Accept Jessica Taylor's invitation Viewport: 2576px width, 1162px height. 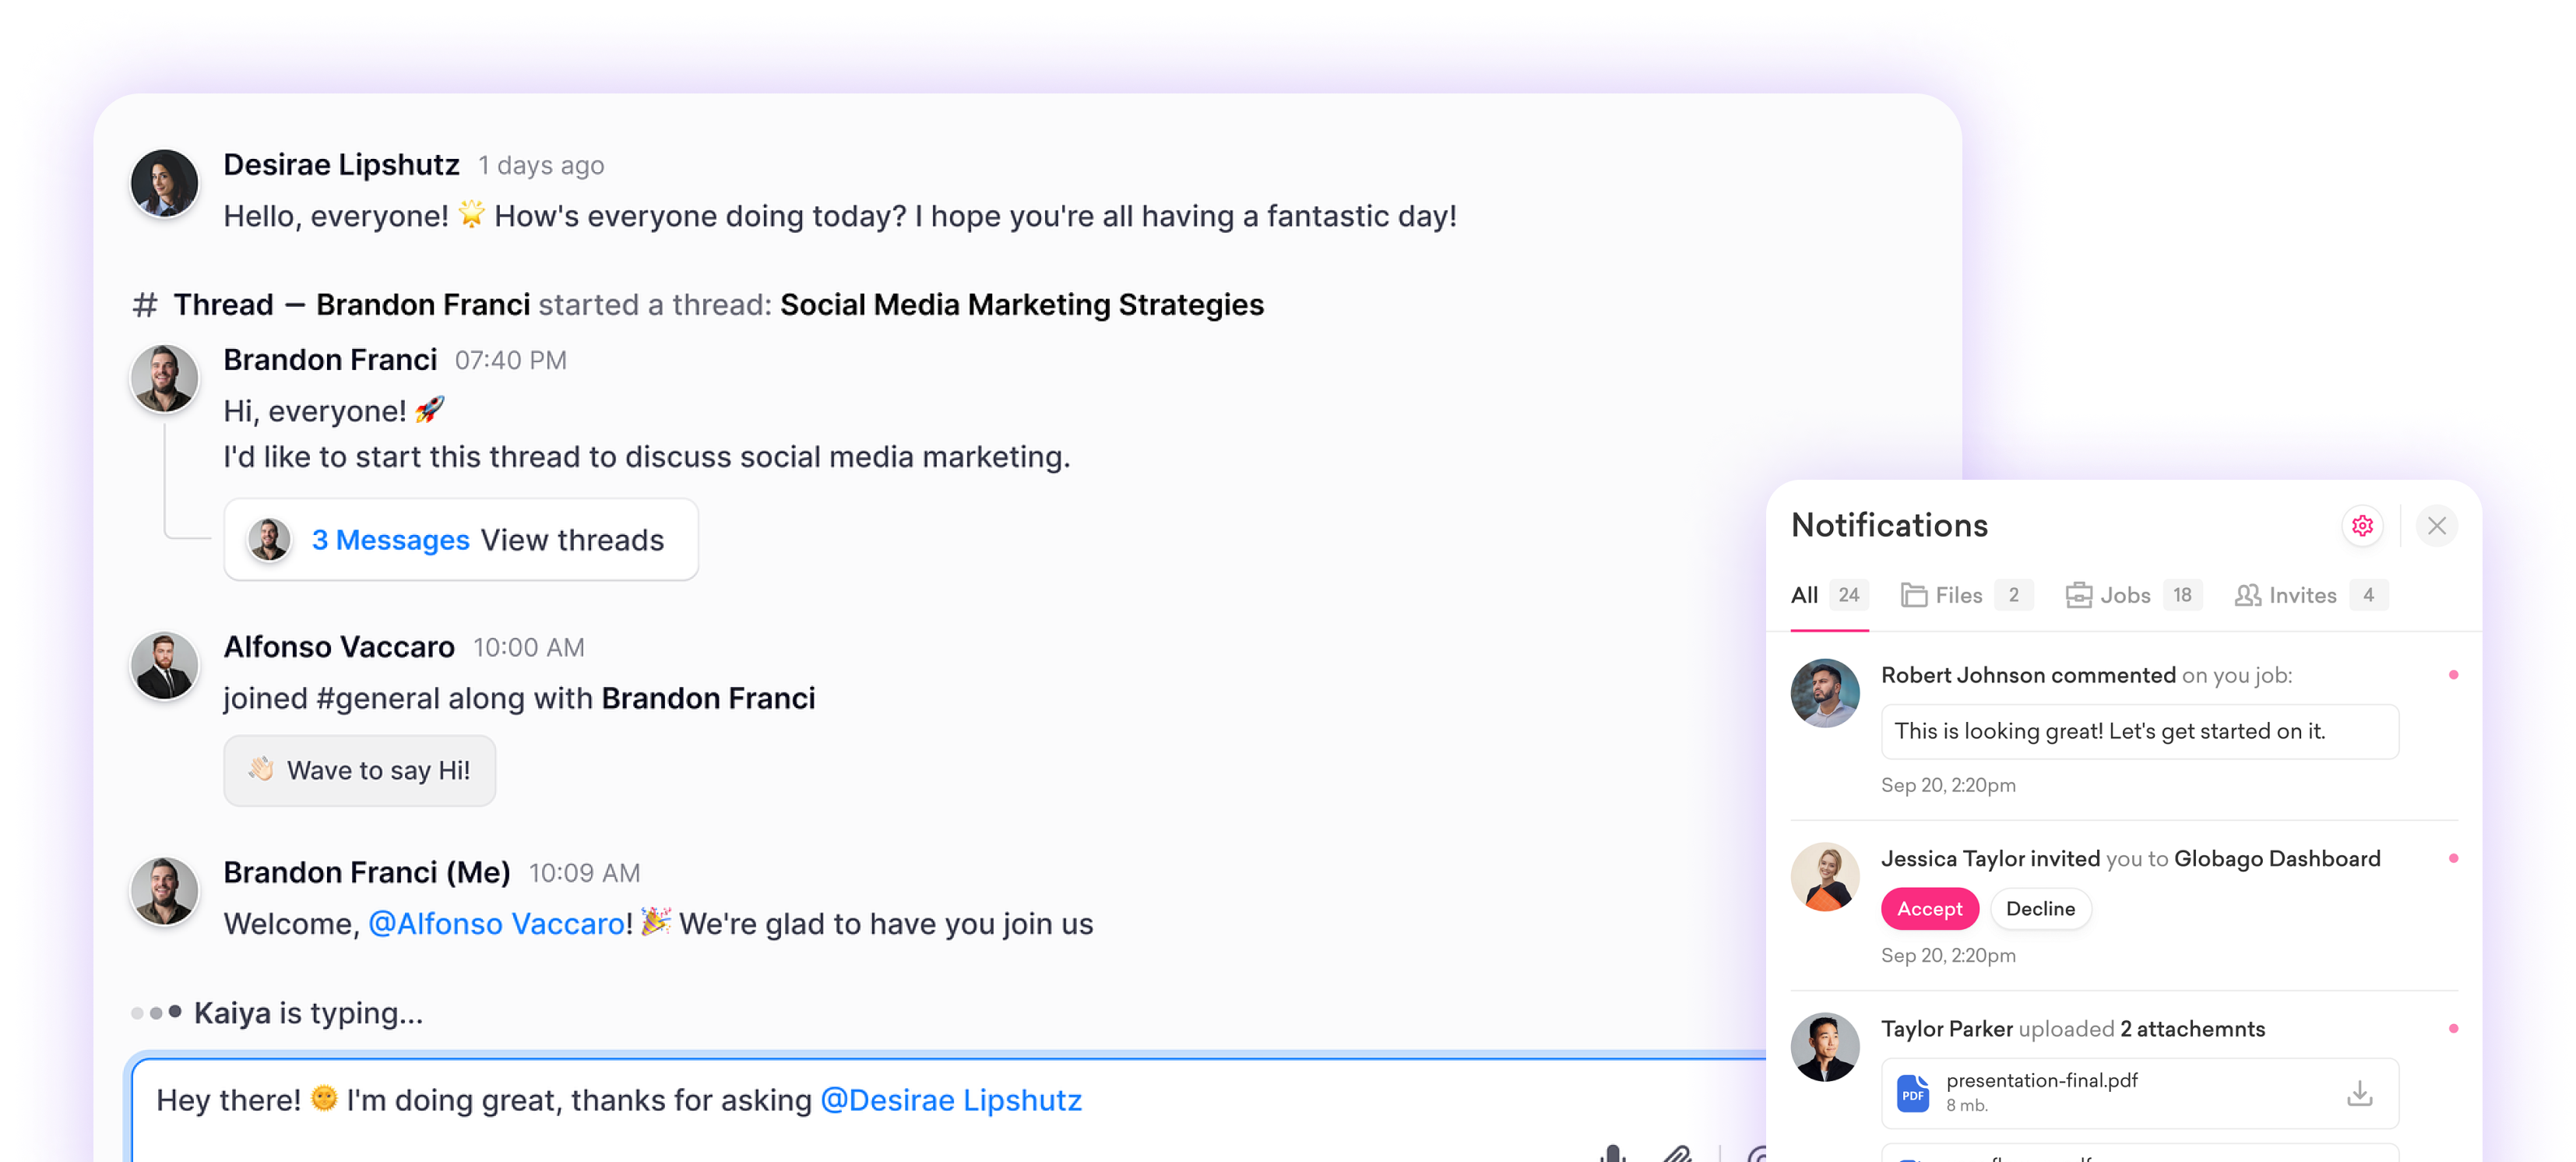pyautogui.click(x=1929, y=909)
